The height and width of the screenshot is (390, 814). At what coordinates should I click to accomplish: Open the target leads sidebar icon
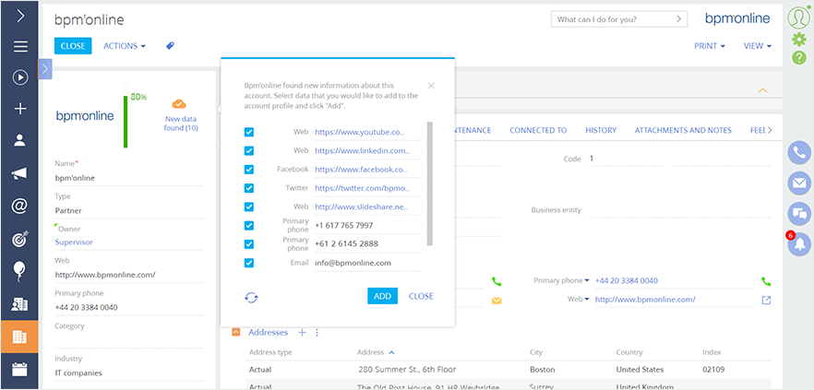[19, 239]
